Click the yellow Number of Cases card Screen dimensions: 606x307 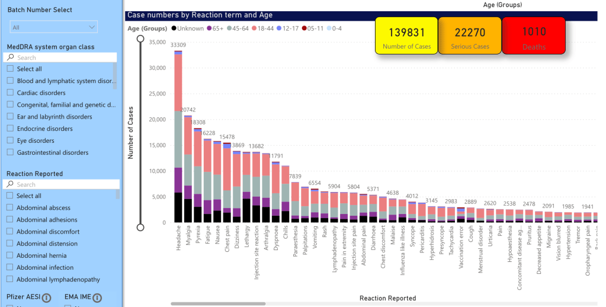pyautogui.click(x=406, y=36)
